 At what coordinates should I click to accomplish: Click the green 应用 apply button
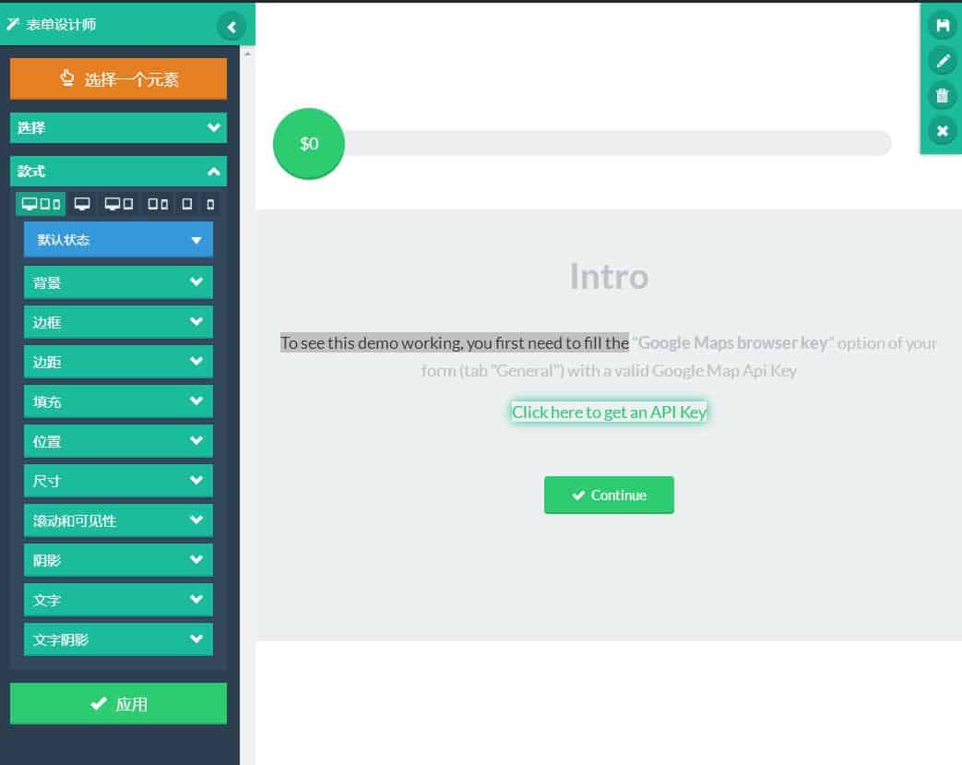coord(118,703)
